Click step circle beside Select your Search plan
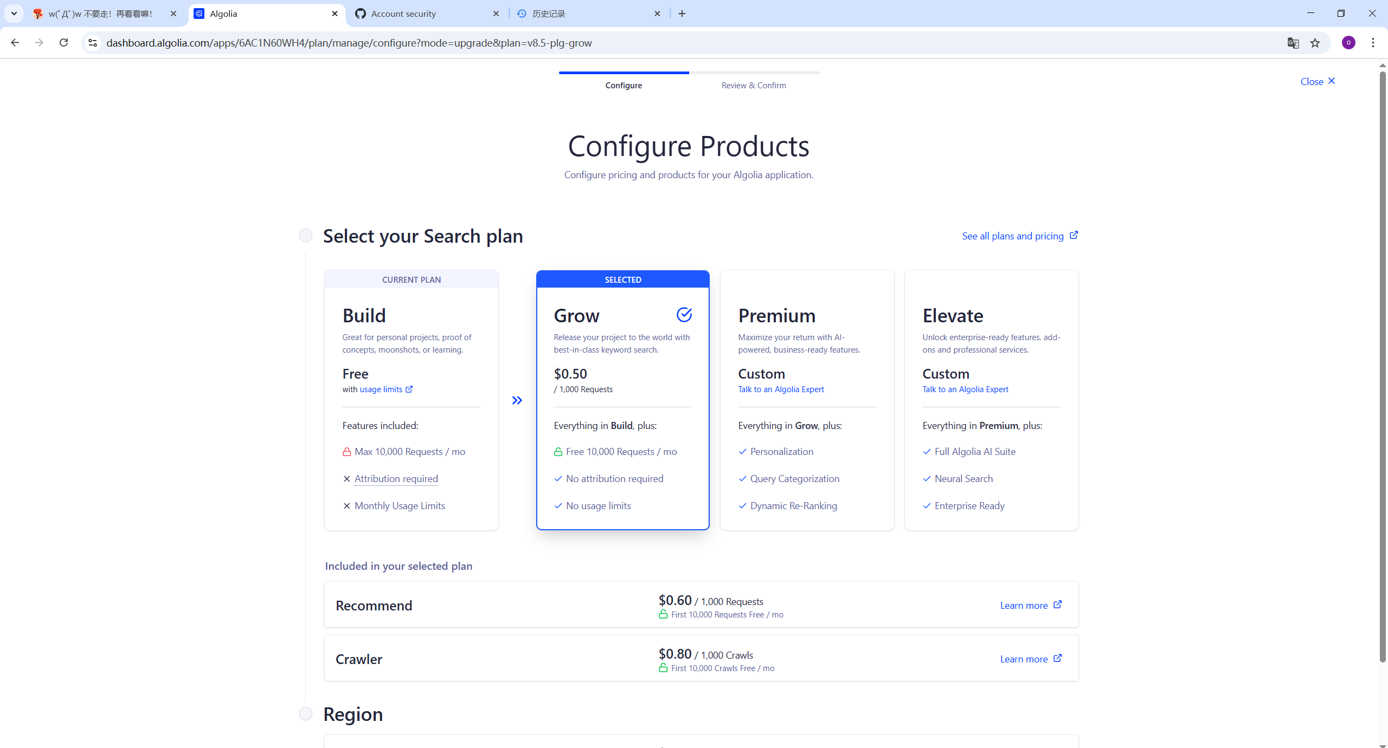 306,235
